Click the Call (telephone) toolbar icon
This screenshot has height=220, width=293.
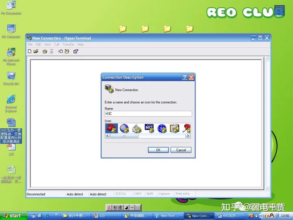click(45, 51)
